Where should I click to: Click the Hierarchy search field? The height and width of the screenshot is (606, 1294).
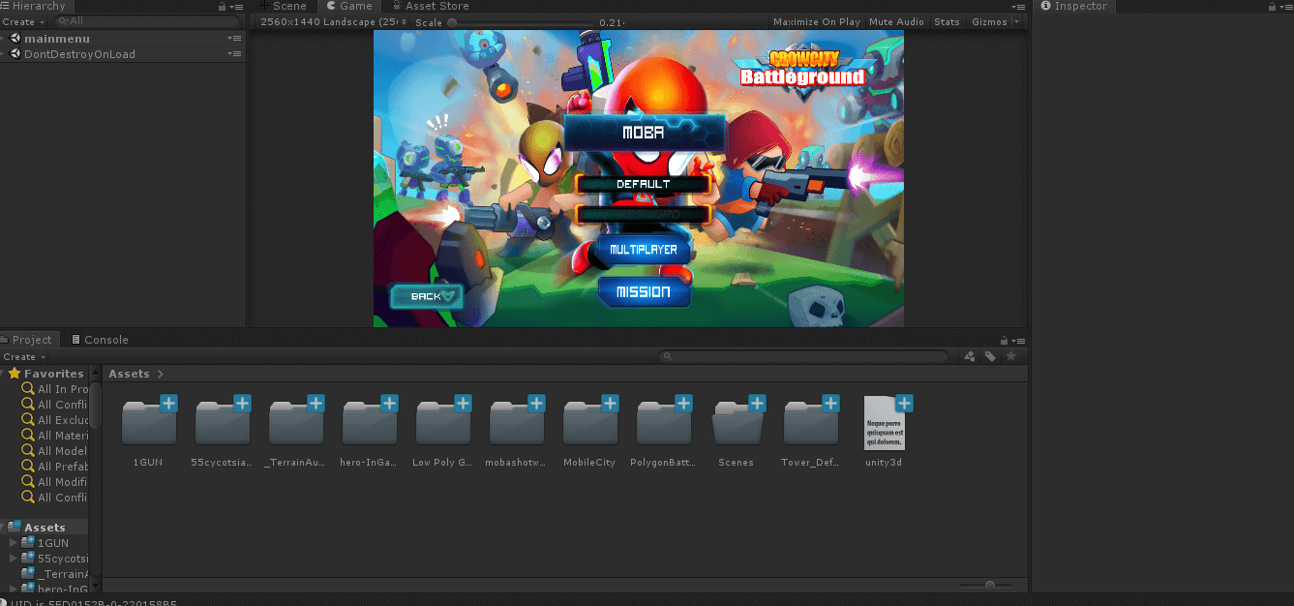[x=146, y=21]
